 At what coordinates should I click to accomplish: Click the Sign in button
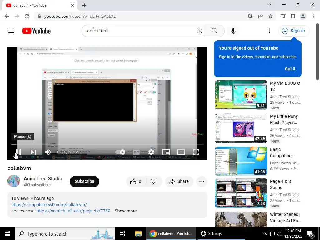294,31
